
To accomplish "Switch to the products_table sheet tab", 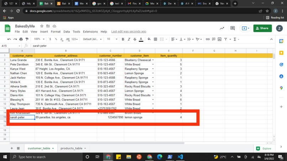I will pos(71,148).
